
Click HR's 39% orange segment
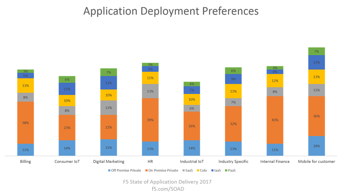(x=150, y=120)
